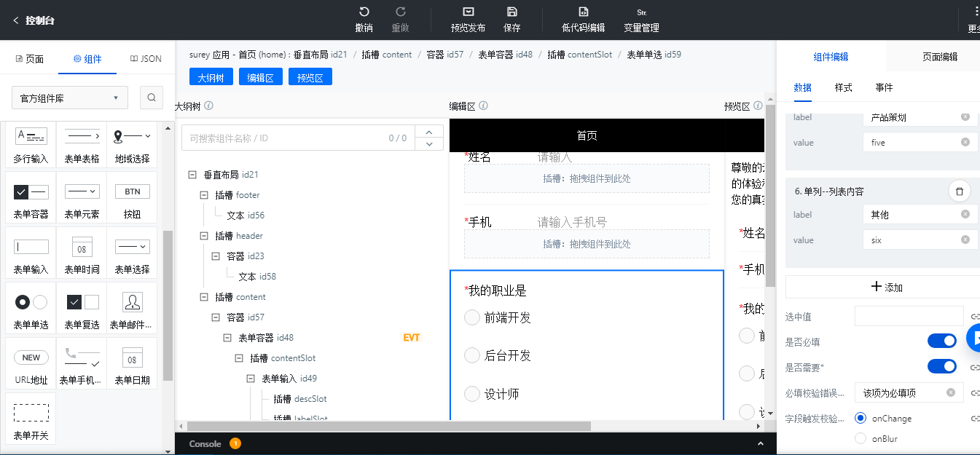Click component list vertical scrollbar
This screenshot has height=455, width=980.
pos(168,306)
